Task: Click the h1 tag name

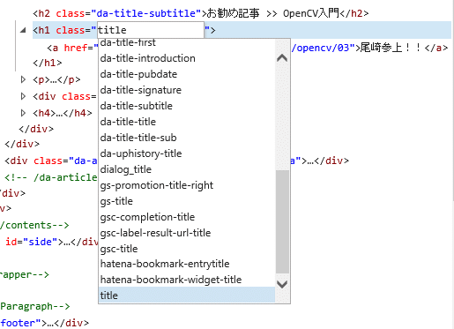Action: click(44, 30)
